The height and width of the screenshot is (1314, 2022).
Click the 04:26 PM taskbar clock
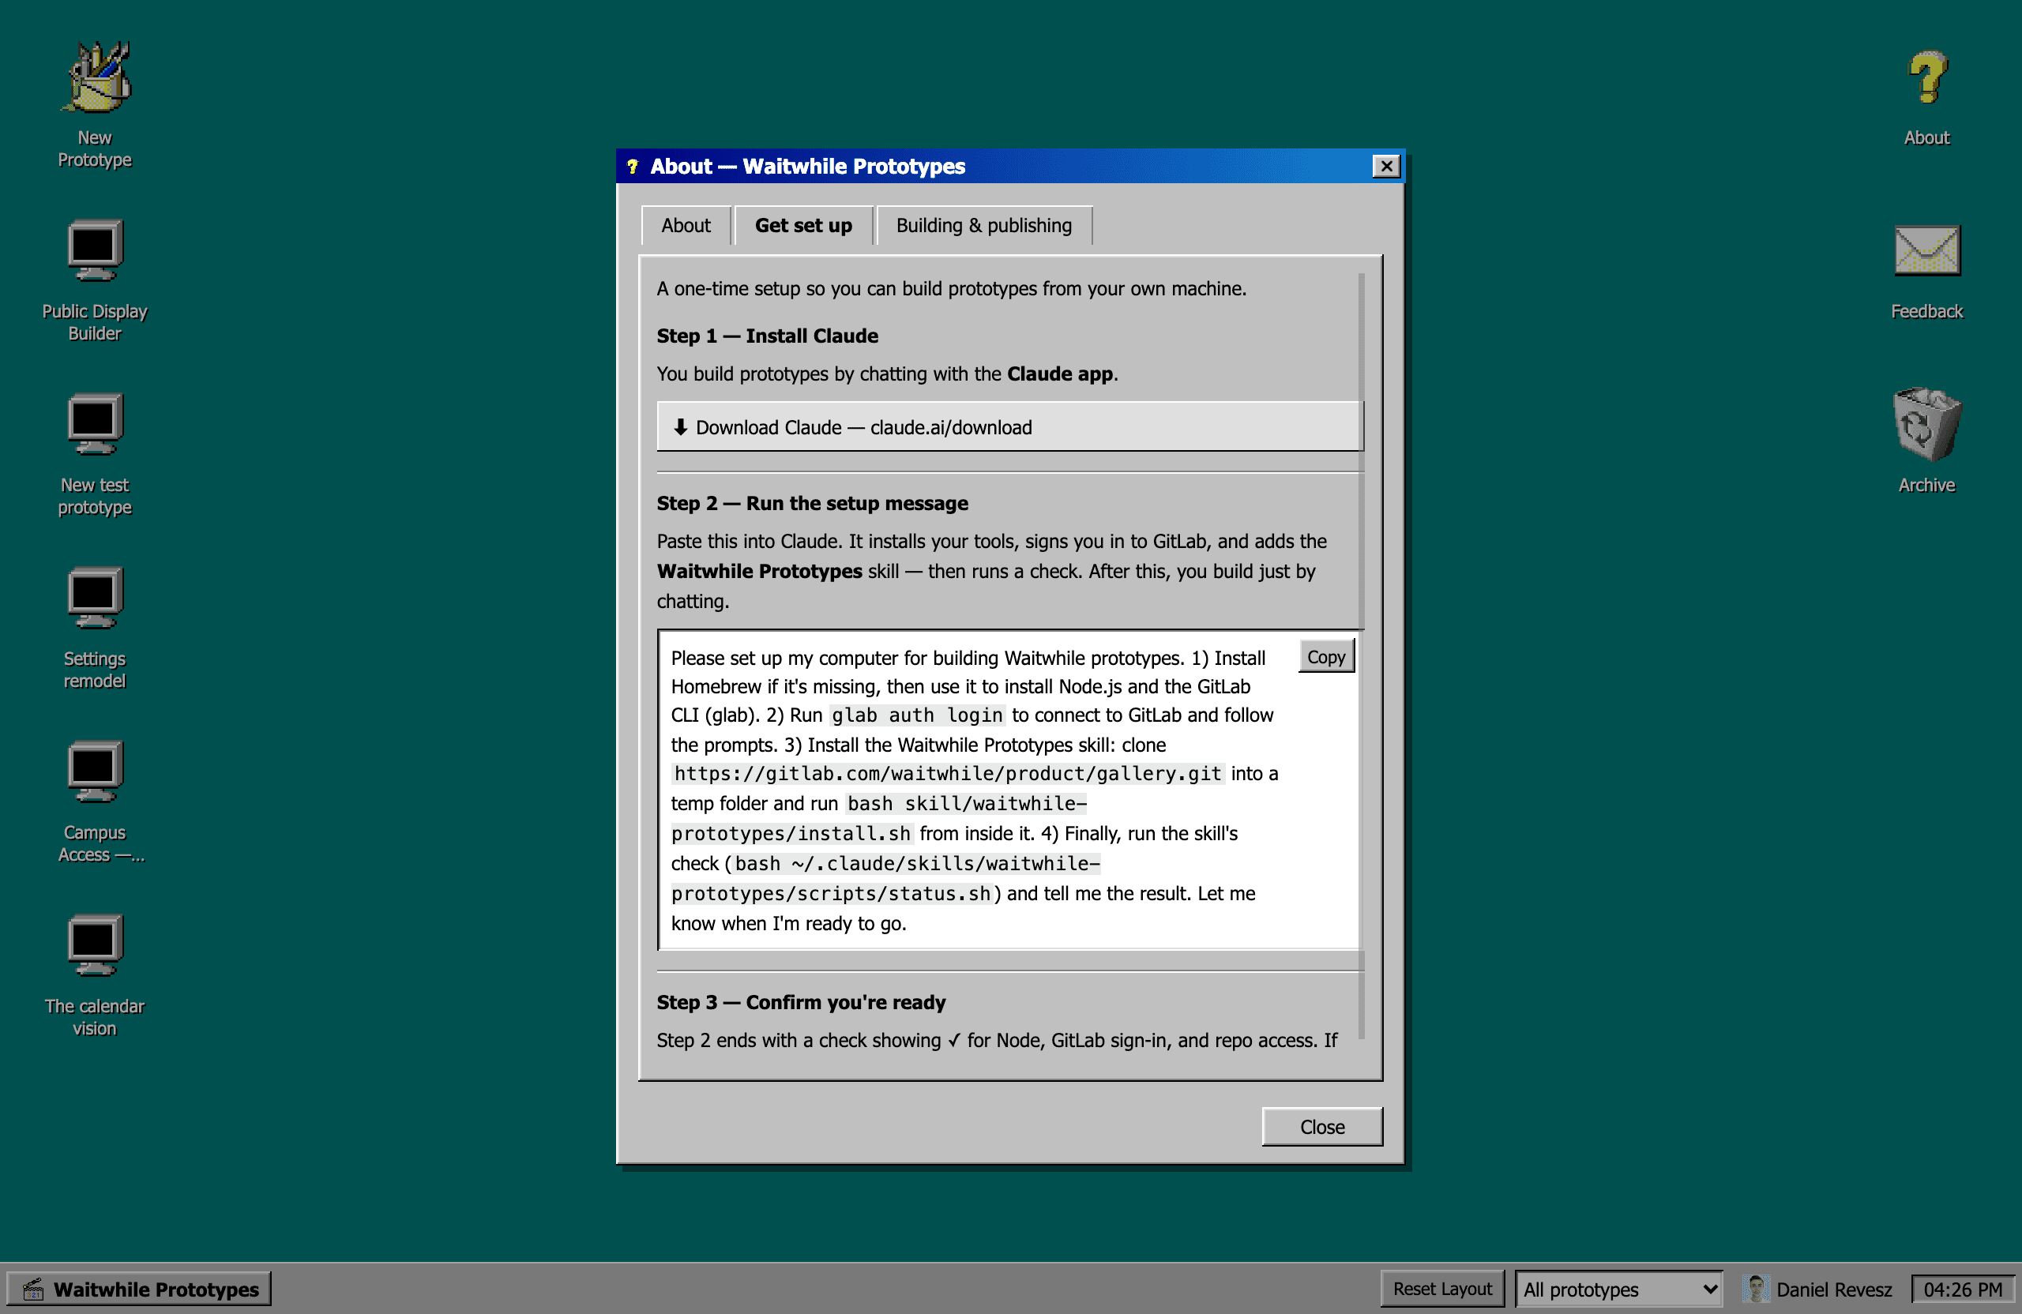pos(1962,1289)
